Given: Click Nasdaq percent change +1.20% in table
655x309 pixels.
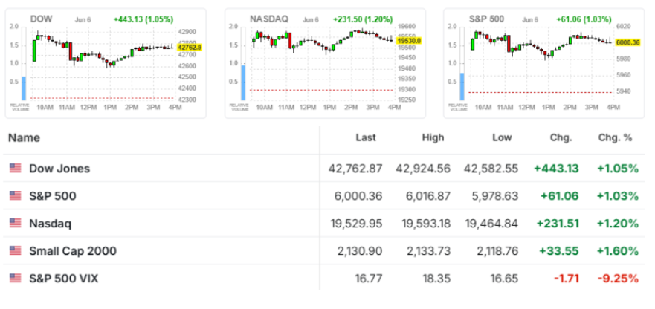Looking at the screenshot, I should (x=618, y=224).
